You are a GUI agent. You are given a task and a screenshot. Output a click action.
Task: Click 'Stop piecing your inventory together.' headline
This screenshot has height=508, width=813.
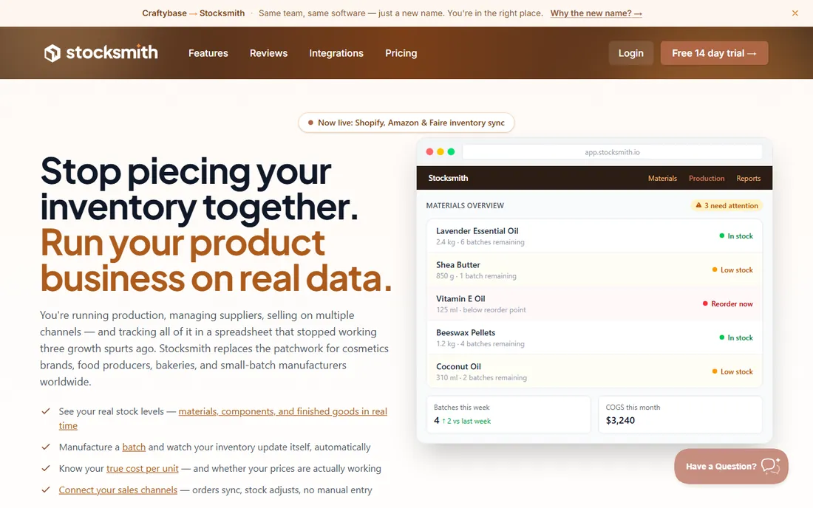click(200, 189)
